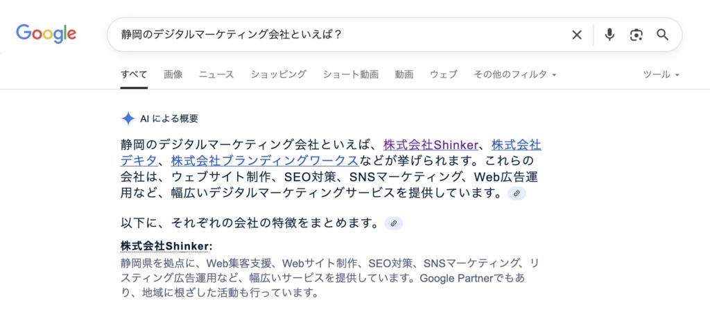Open the ショッピング tab
The width and height of the screenshot is (710, 312).
(278, 74)
